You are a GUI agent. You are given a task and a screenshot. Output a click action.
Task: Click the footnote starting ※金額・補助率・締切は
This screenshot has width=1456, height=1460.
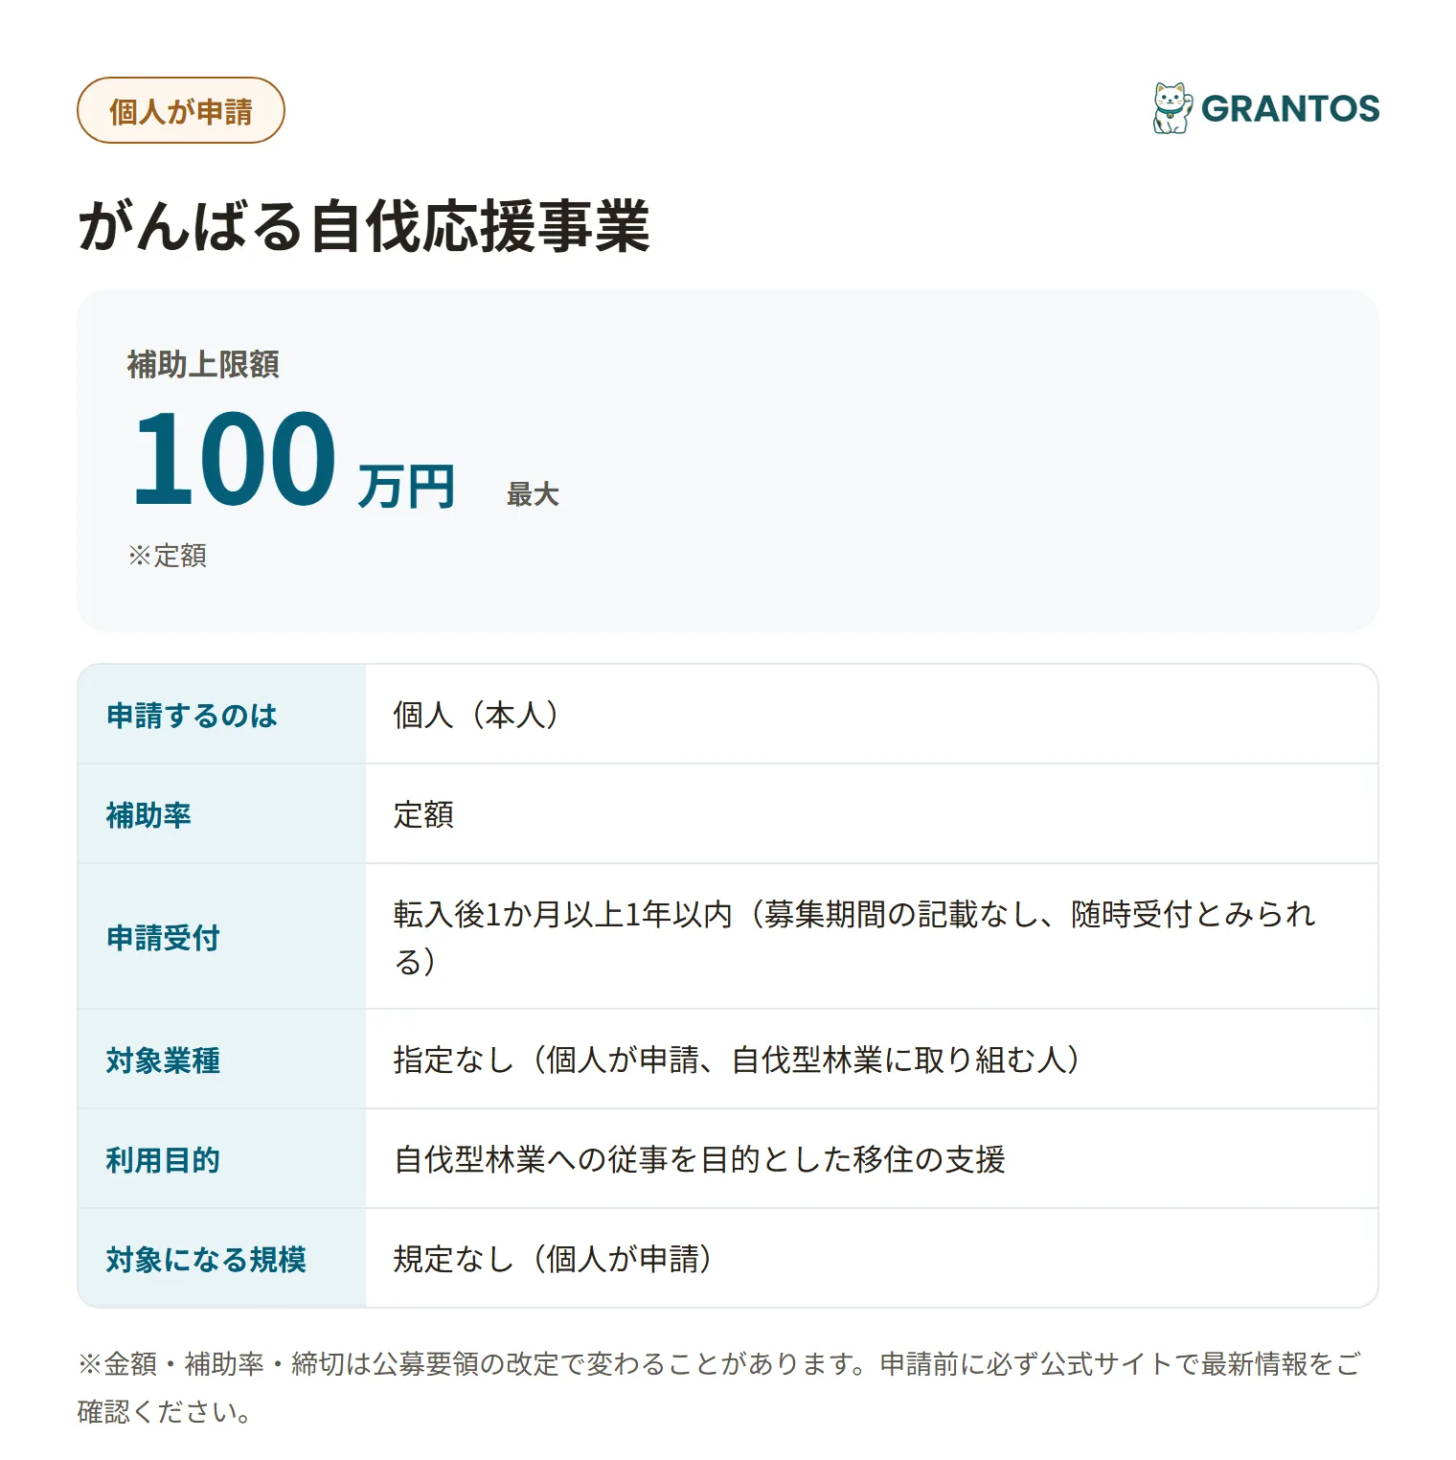click(718, 1387)
